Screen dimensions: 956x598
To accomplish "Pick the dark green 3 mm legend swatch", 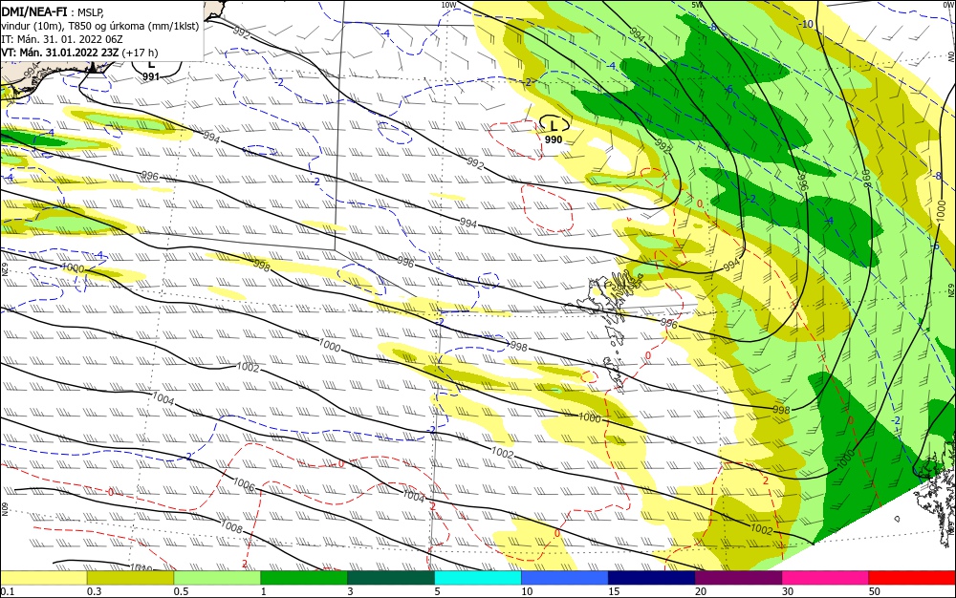I will 391,578.
